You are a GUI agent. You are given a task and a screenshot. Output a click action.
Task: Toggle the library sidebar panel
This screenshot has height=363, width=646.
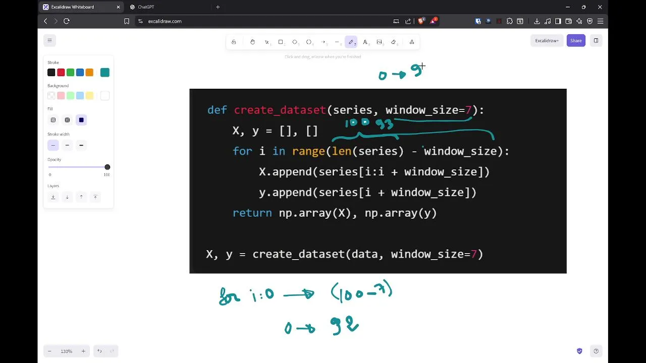pos(596,41)
